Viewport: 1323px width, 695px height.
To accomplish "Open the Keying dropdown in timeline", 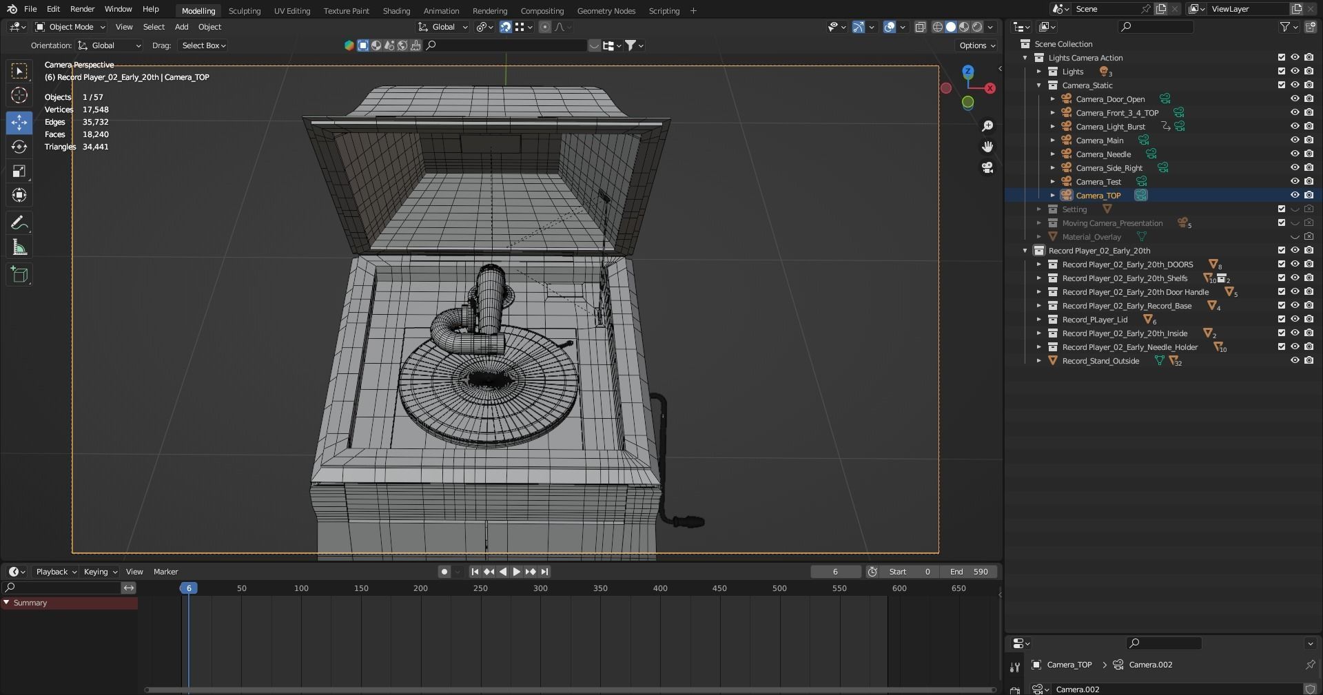I will [x=101, y=572].
